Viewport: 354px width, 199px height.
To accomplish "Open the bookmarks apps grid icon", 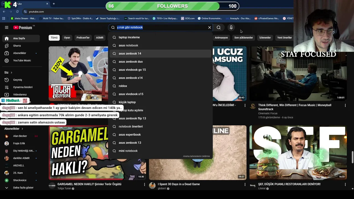I will [4, 19].
